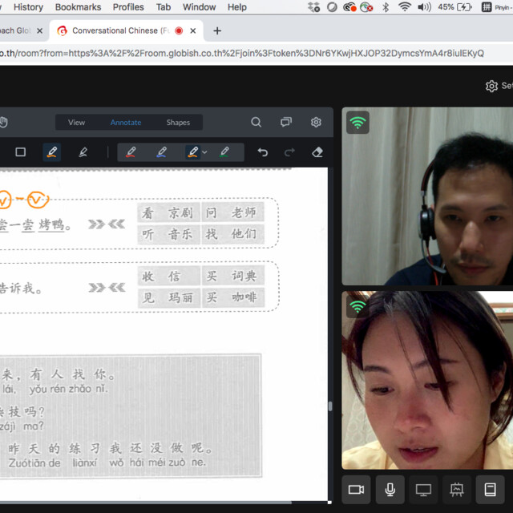Select the eraser tool
513x513 pixels.
pyautogui.click(x=317, y=152)
